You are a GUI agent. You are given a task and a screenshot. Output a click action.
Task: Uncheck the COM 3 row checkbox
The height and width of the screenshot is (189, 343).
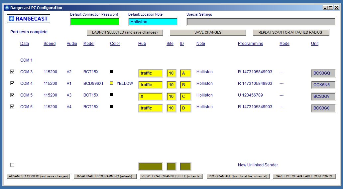point(12,72)
